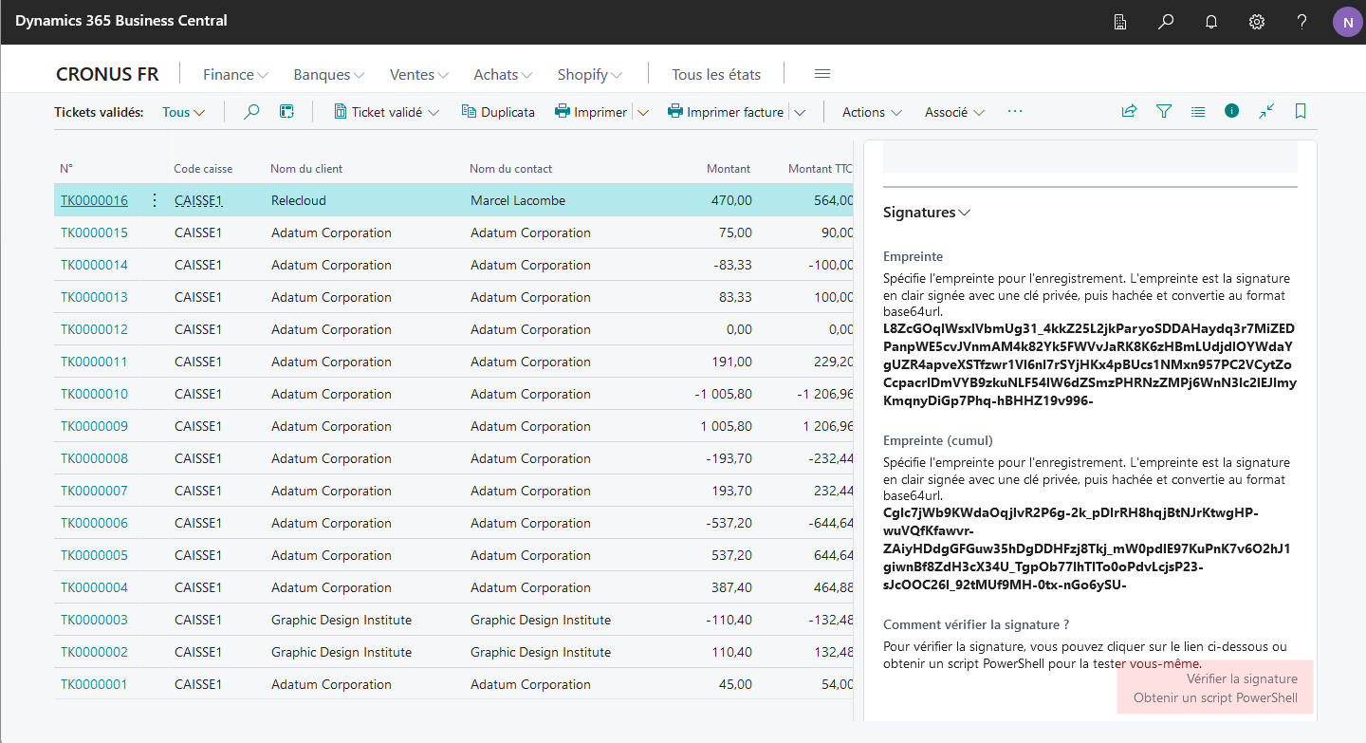Open ticket TK0000016
Screen dimensions: 1366x743
coord(94,200)
